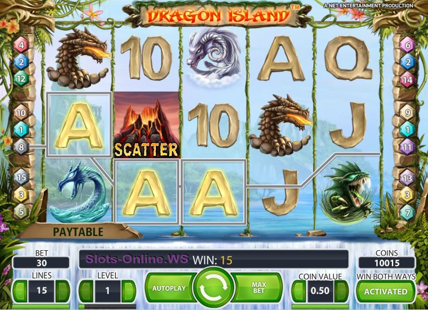428x310 pixels.
Task: Select payline 8 gem on left pillar
Action: tap(21, 147)
